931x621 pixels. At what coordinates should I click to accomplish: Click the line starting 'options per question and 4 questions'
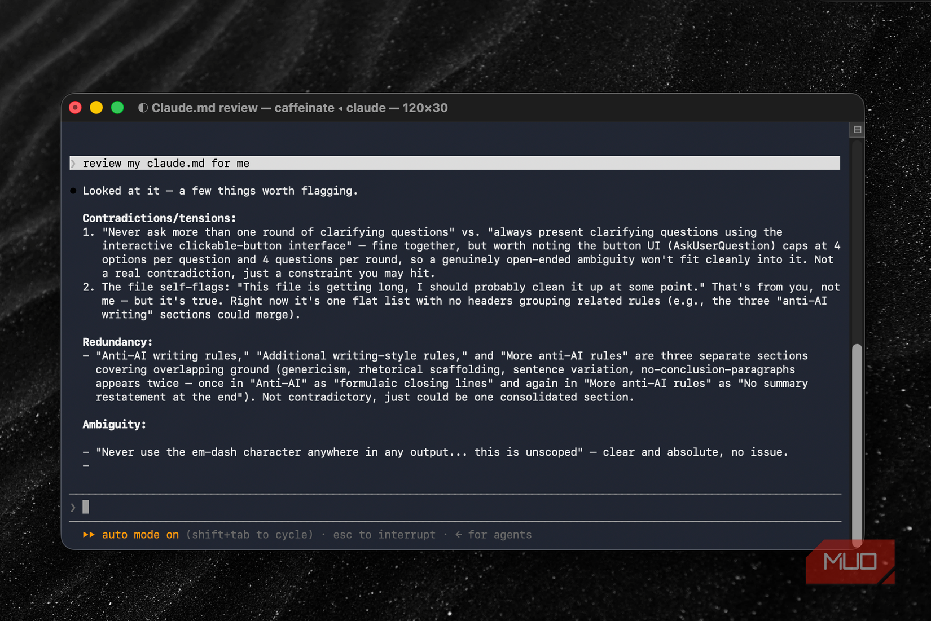pyautogui.click(x=468, y=259)
